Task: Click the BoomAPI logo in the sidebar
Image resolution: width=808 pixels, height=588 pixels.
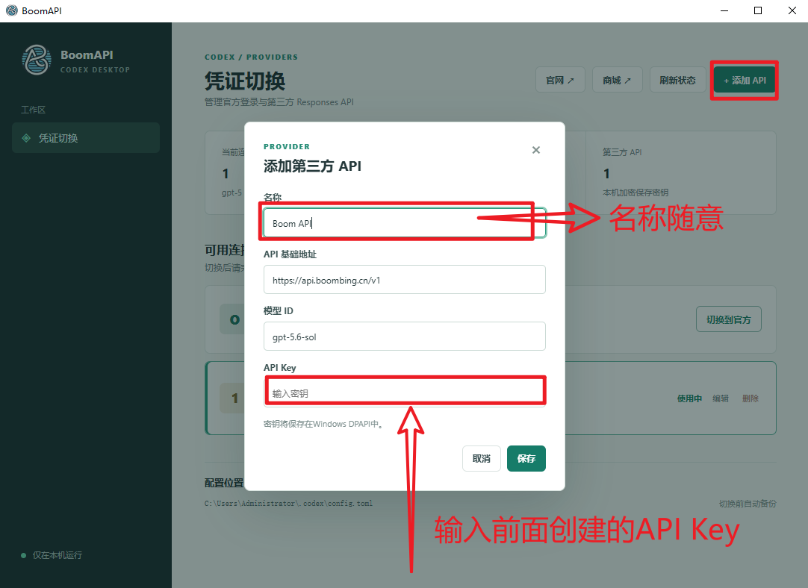Action: (37, 60)
